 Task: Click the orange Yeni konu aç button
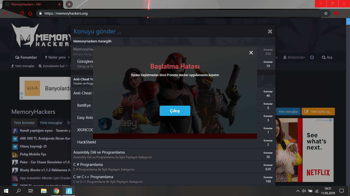318,112
